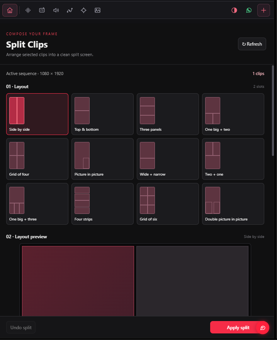277x340 pixels.
Task: Click the Undo split button
Action: click(21, 327)
